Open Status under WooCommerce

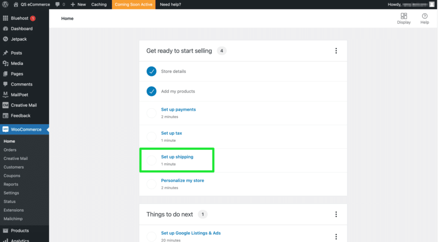pyautogui.click(x=9, y=201)
